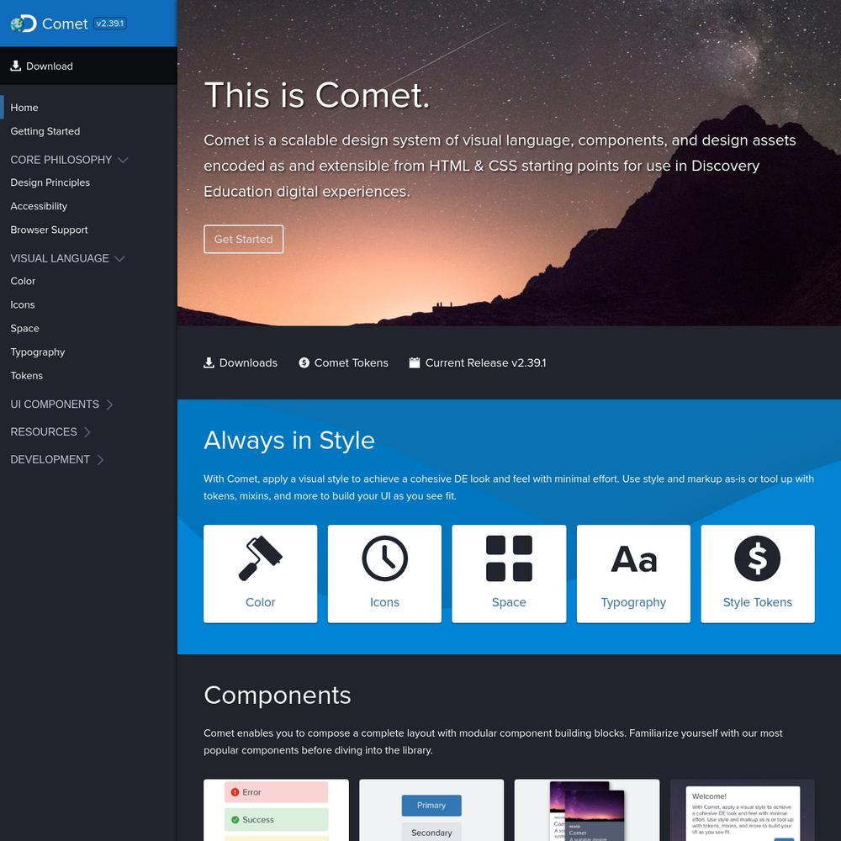Open the Color card label link

click(x=260, y=602)
